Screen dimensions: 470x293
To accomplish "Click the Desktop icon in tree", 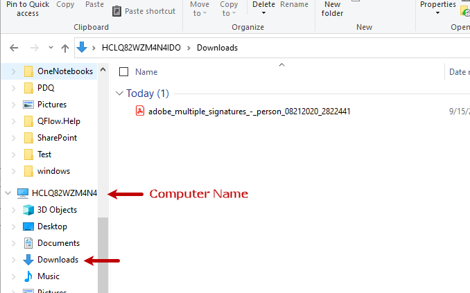I will click(28, 227).
